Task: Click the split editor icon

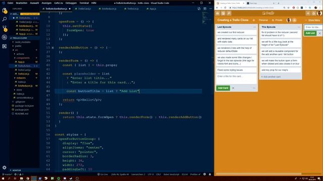Action: (x=205, y=9)
